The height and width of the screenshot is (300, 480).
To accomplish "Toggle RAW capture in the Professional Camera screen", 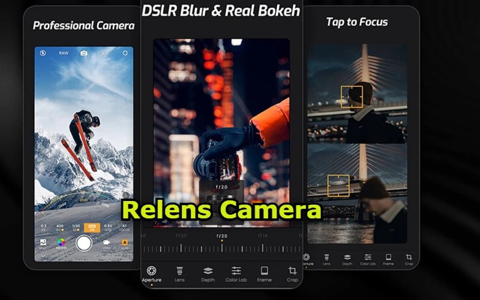I will [64, 53].
